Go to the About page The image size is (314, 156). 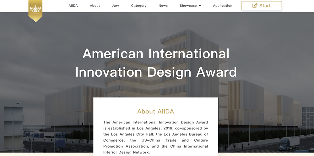coord(95,6)
